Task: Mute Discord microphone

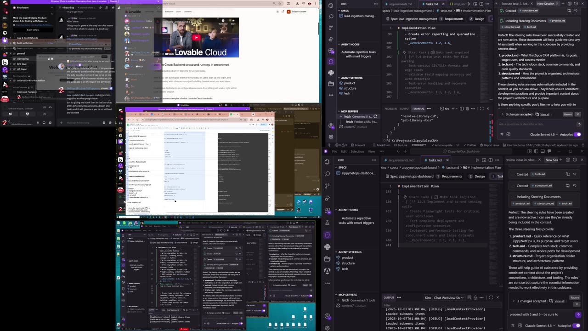Action: click(x=38, y=123)
